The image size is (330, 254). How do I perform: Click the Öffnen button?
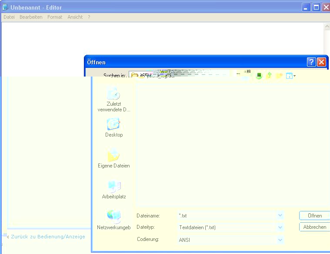[315, 216]
